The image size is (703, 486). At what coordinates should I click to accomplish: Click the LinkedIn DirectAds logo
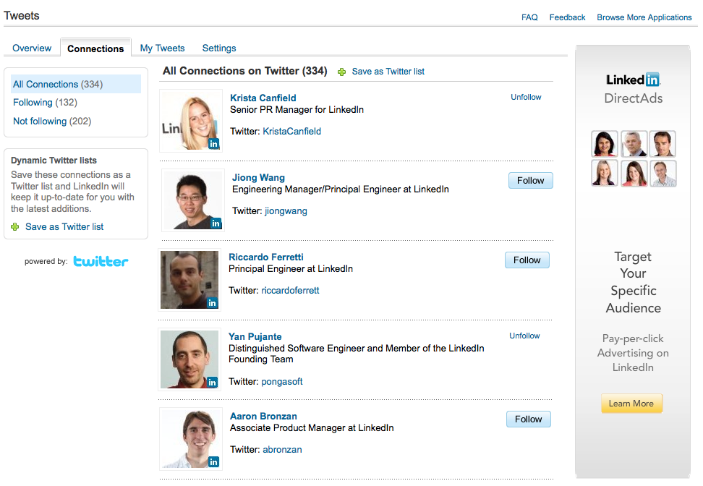coord(634,88)
